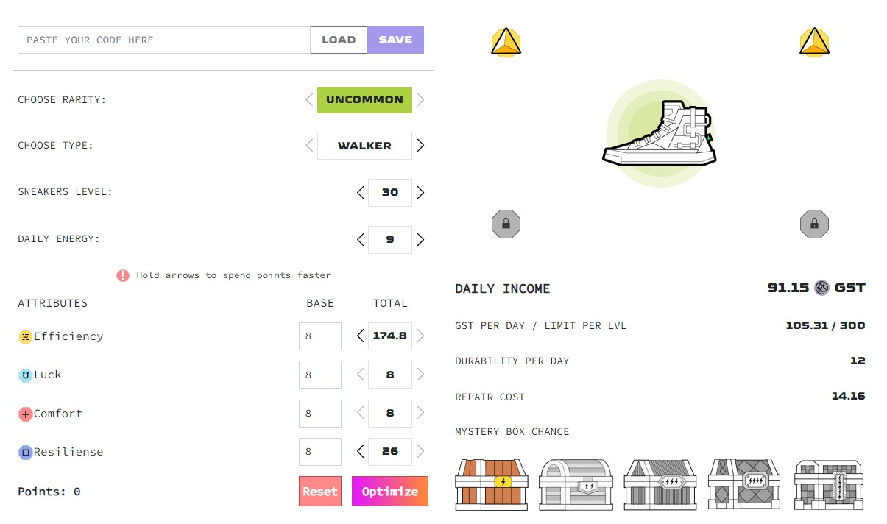This screenshot has height=524, width=887.
Task: Click the repair cost value 14.16
Action: [x=848, y=396]
